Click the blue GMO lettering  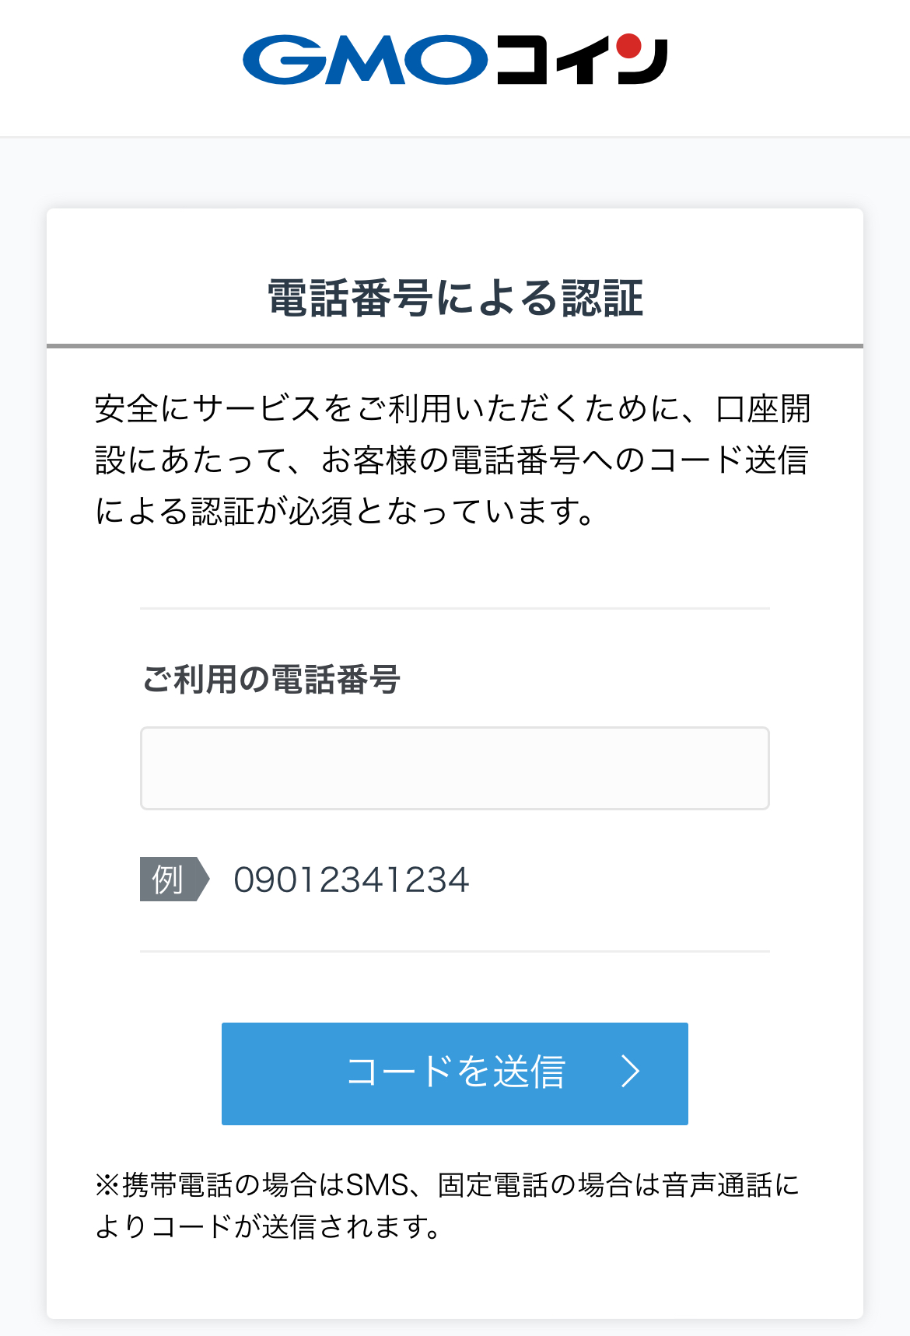point(364,59)
